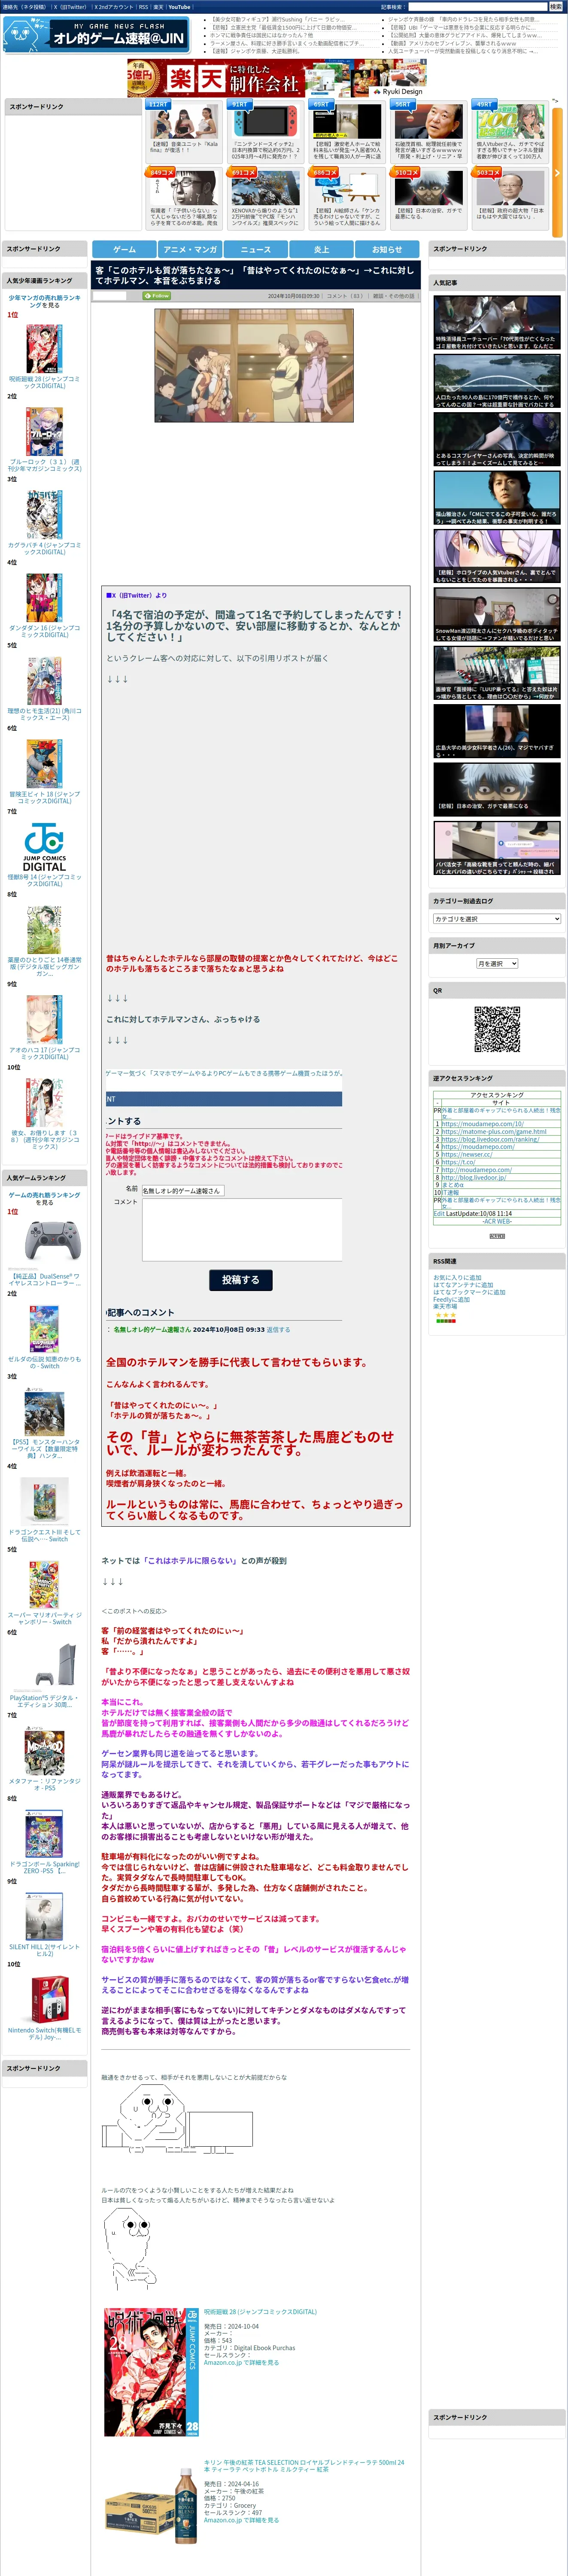
Task: Open the article anime screenshot image
Action: (254, 365)
